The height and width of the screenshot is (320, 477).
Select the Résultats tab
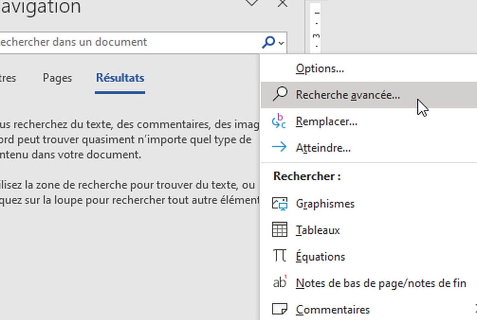tap(120, 78)
